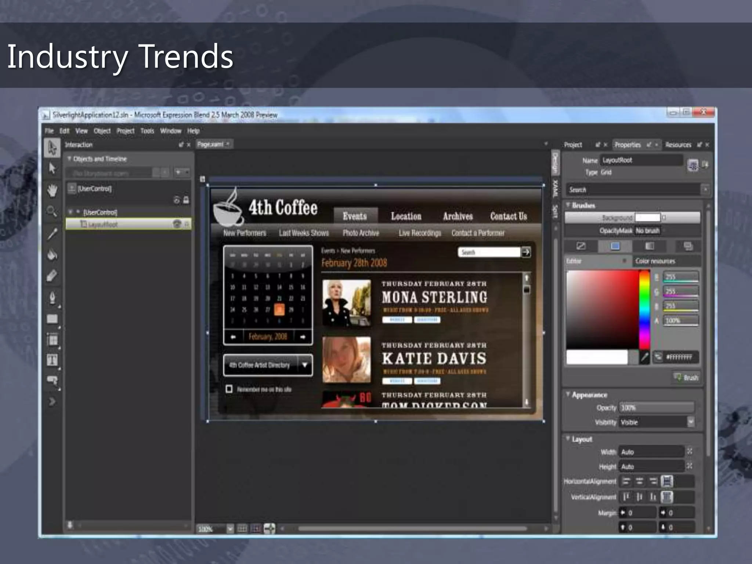Click Events tab in 4th Coffee page
Viewport: 752px width, 564px height.
coord(355,216)
